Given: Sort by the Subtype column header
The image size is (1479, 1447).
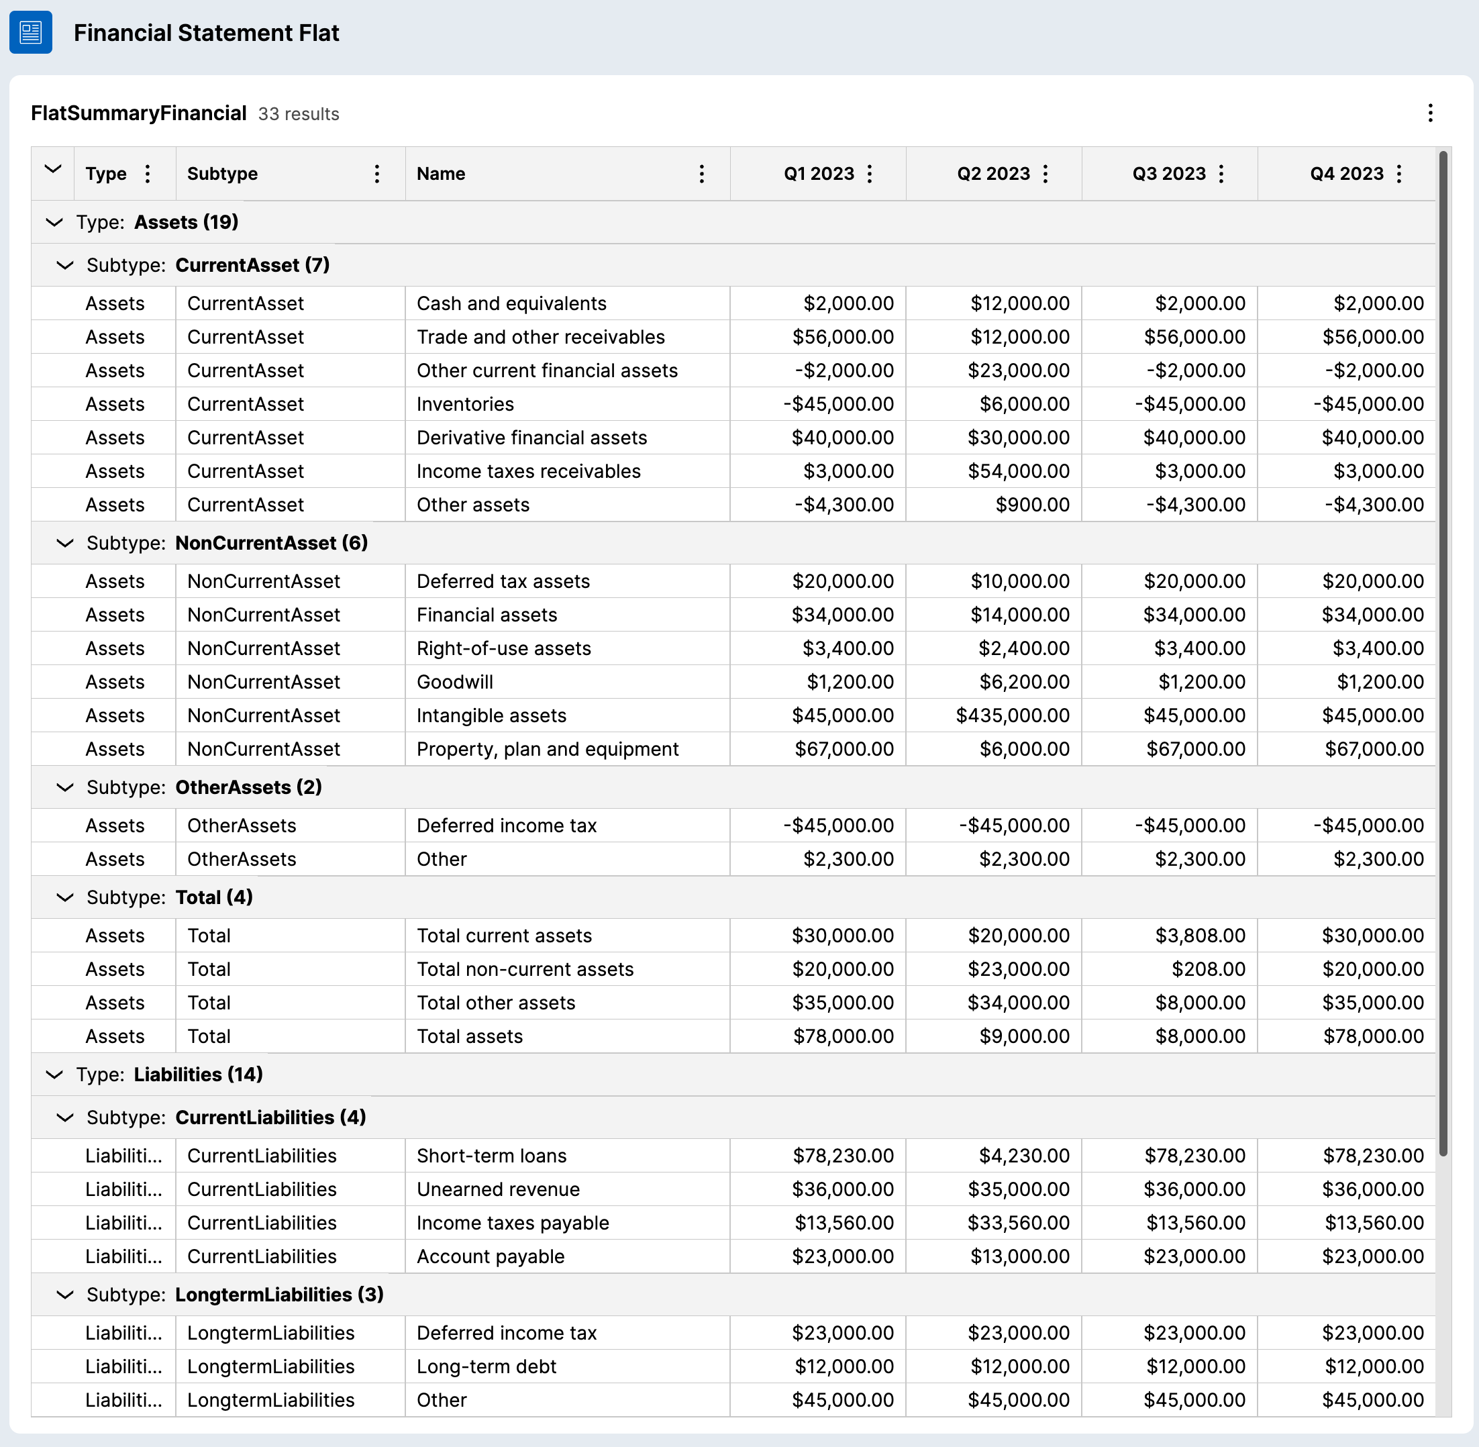Looking at the screenshot, I should click(x=222, y=174).
